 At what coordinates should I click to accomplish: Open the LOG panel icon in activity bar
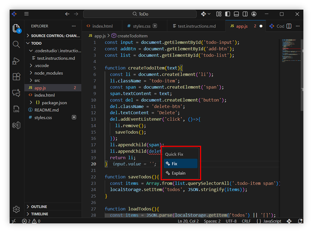16,109
